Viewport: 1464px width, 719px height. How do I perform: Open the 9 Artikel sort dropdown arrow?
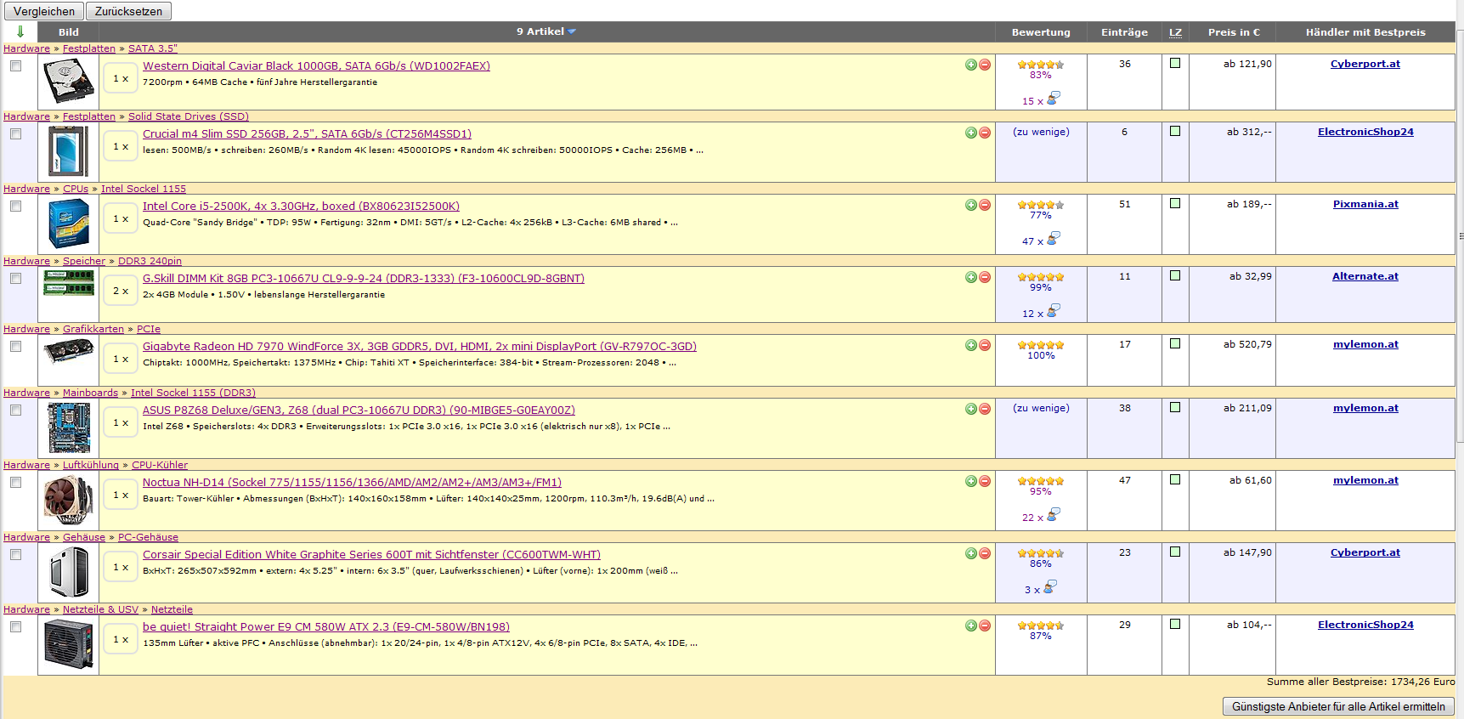(572, 31)
